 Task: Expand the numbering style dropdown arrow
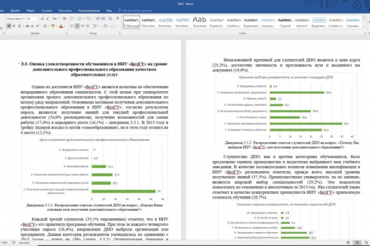83,18
